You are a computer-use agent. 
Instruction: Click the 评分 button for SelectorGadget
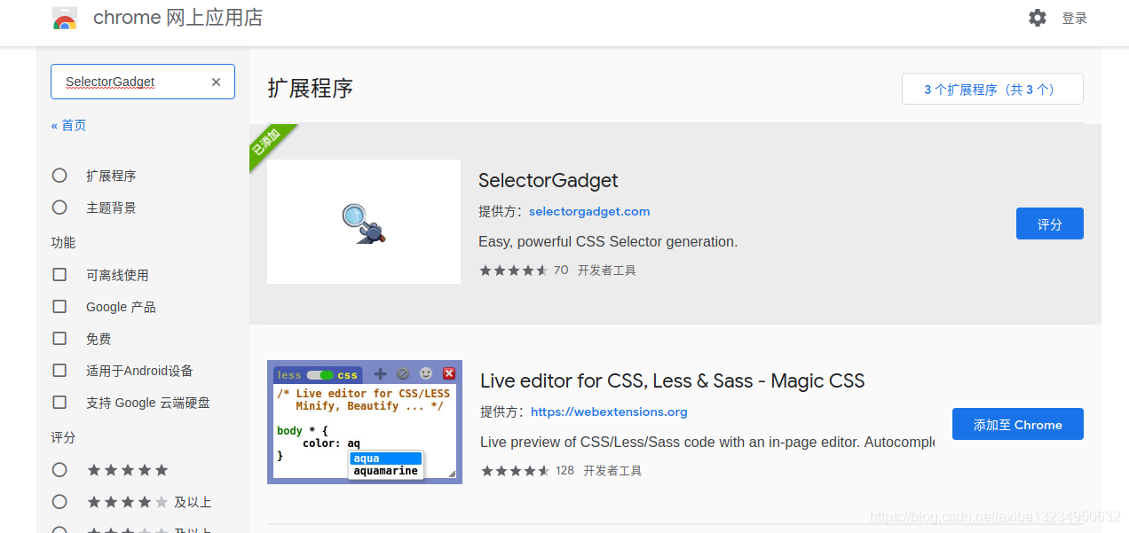1050,223
